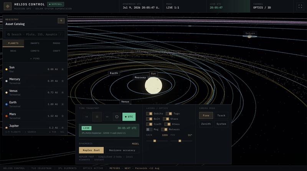Click the orange dot beside Mars
307x171 pixels.
point(7,116)
